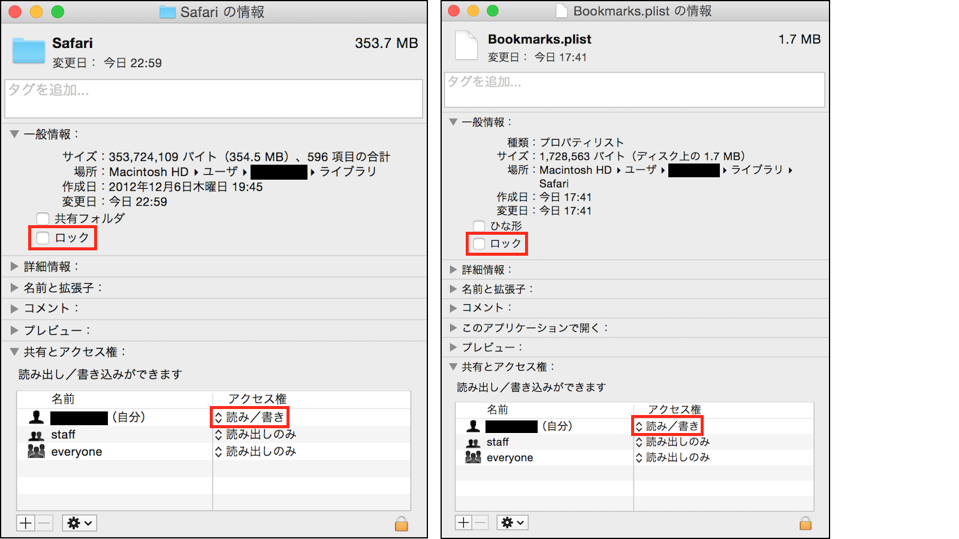Toggle the ひな形 checkbox in Bookmarks.plist window

[x=479, y=226]
